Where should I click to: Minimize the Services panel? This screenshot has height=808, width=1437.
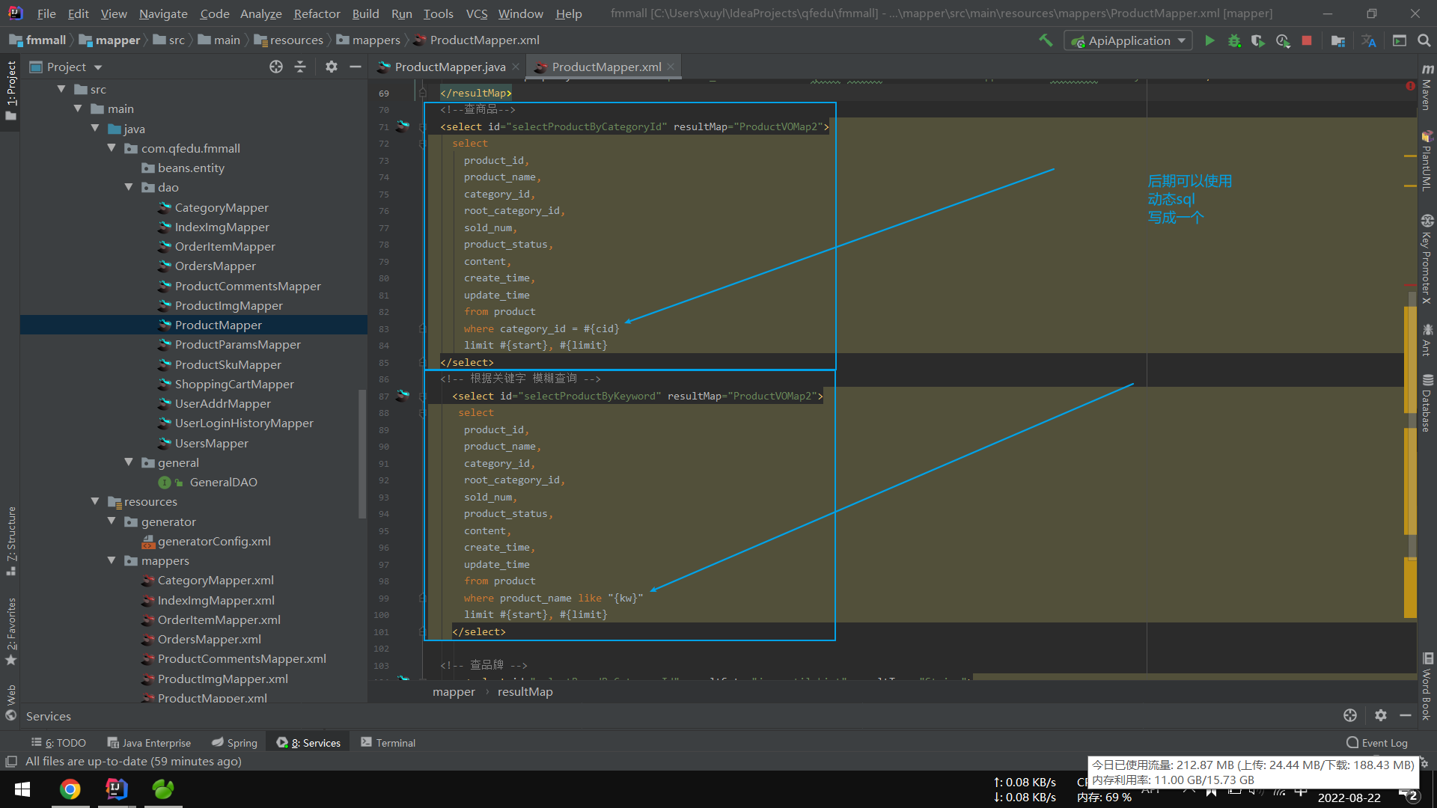(1406, 715)
